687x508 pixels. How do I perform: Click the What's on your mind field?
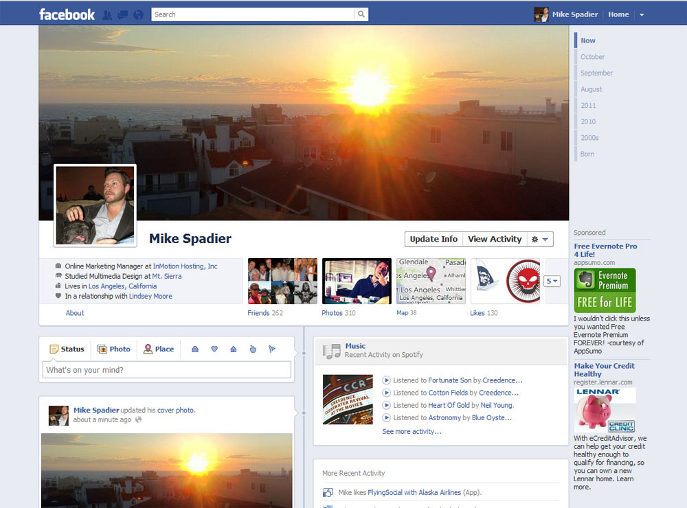[166, 369]
